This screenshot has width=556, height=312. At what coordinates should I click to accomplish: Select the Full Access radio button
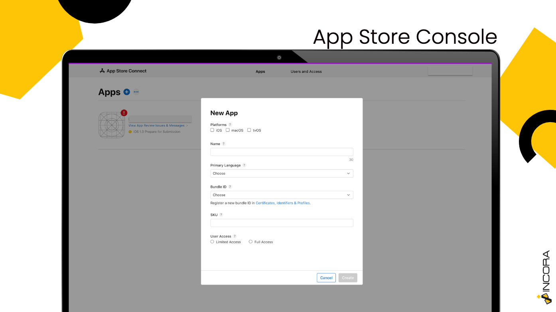click(250, 242)
